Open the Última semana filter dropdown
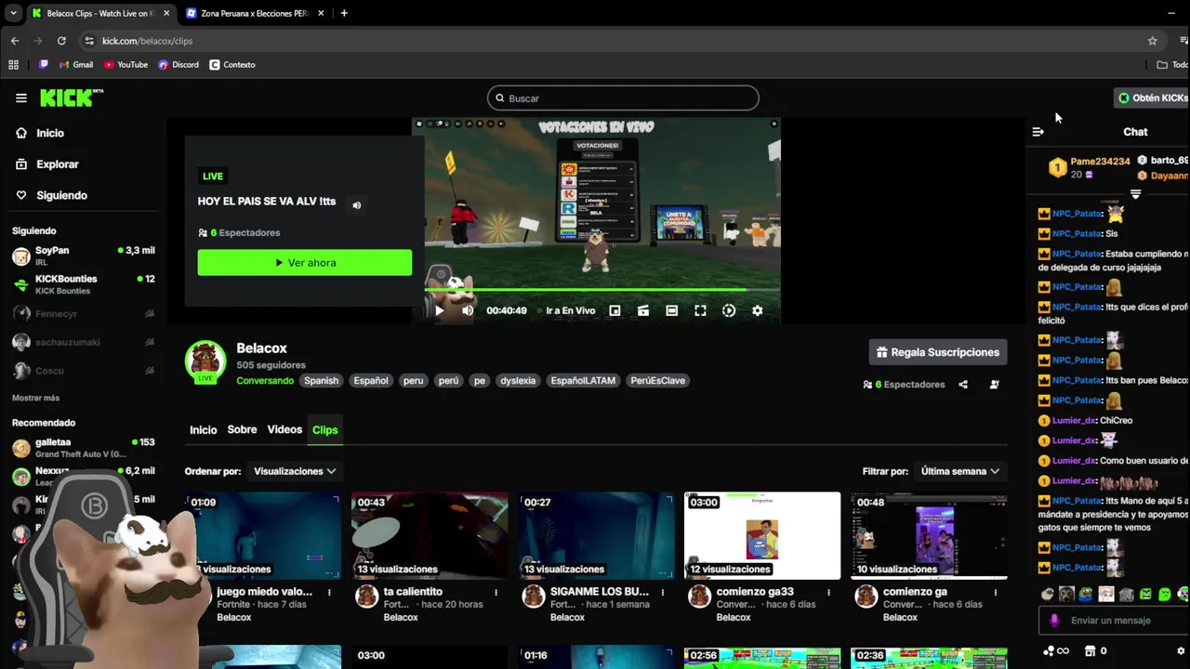The image size is (1190, 669). coord(960,471)
